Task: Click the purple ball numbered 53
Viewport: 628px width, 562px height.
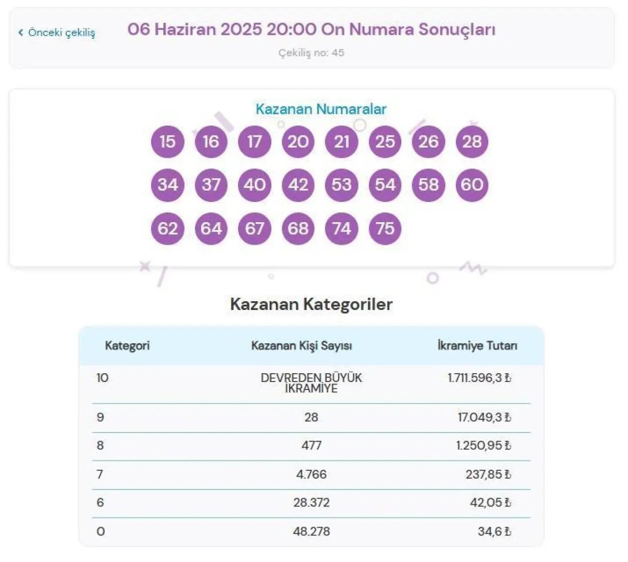Action: [x=341, y=185]
